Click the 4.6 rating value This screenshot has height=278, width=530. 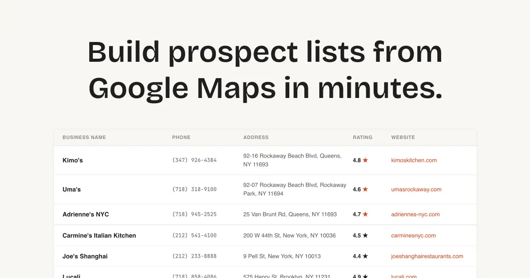point(357,189)
